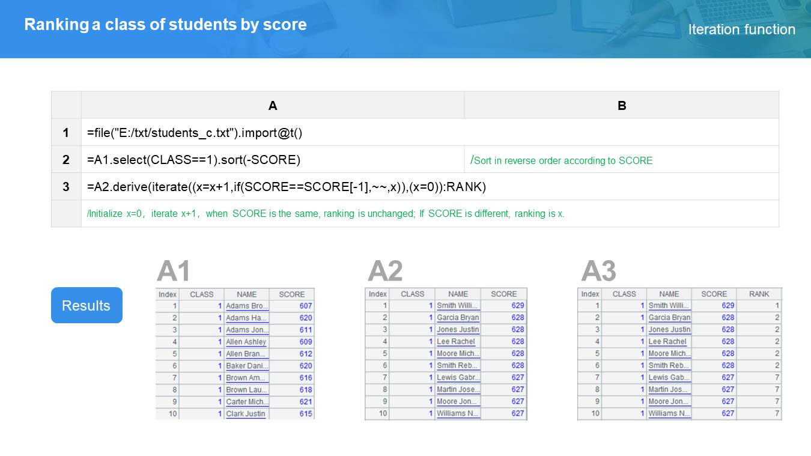811x456 pixels.
Task: Click Garcia Bryan link in the A3 table
Action: click(x=669, y=318)
